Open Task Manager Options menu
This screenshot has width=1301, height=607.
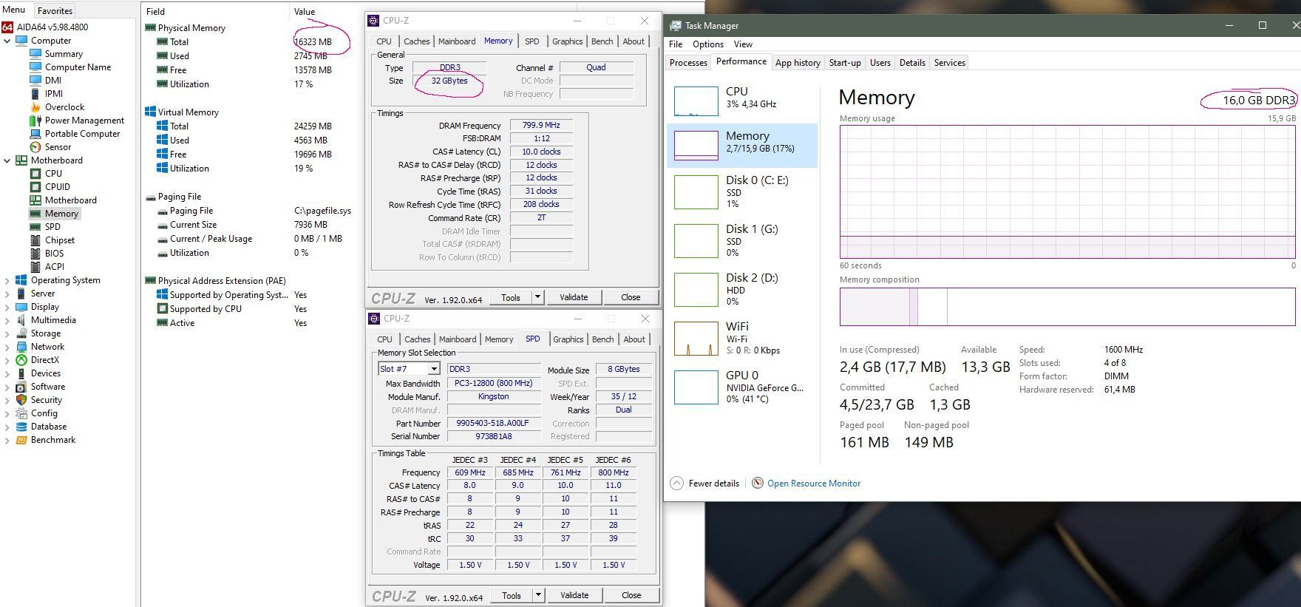(x=708, y=44)
